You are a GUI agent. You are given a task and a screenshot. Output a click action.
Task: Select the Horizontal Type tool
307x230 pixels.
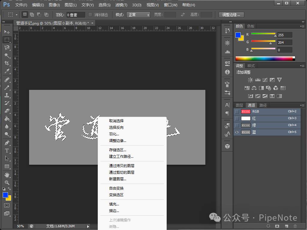point(7,151)
